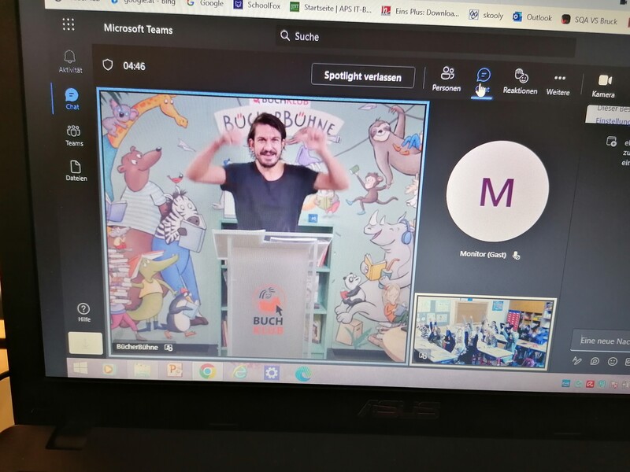Open the Teams section in sidebar
This screenshot has width=630, height=472.
click(x=74, y=135)
